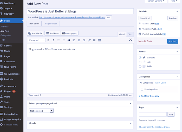Viewport: 182px width, 132px height.
Task: Select the Text Editor tab
Action: coord(34,24)
